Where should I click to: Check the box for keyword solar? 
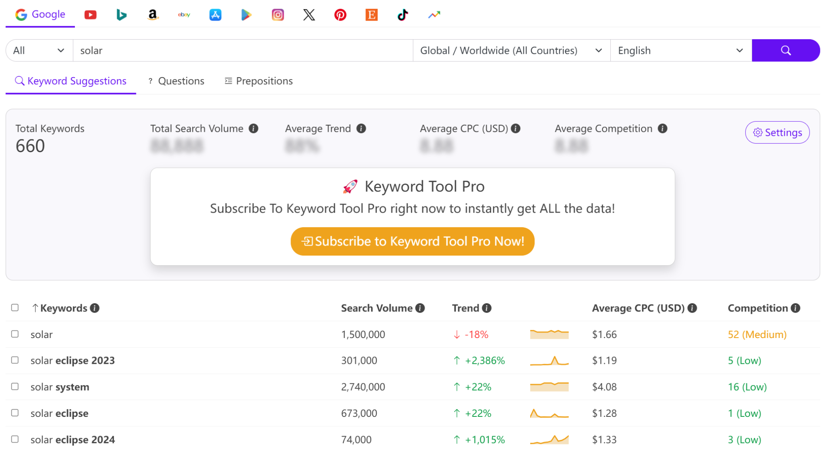pyautogui.click(x=15, y=334)
